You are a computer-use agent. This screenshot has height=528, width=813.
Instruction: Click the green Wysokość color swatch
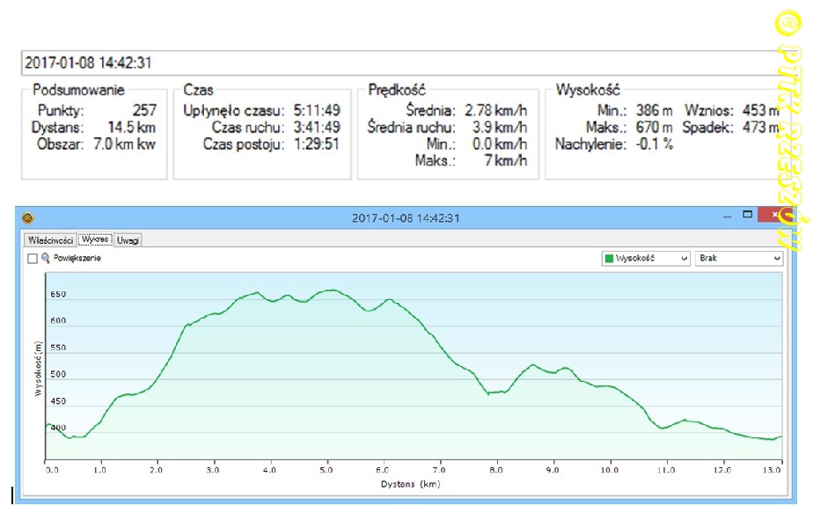pyautogui.click(x=608, y=259)
